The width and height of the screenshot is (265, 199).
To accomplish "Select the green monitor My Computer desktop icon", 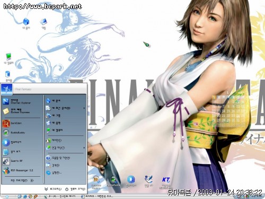I will point(8,59).
